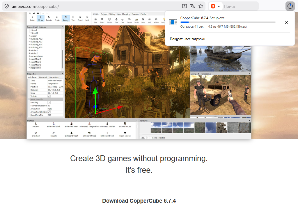The width and height of the screenshot is (298, 210).
Task: Click the Animation value walk
Action: [49, 109]
